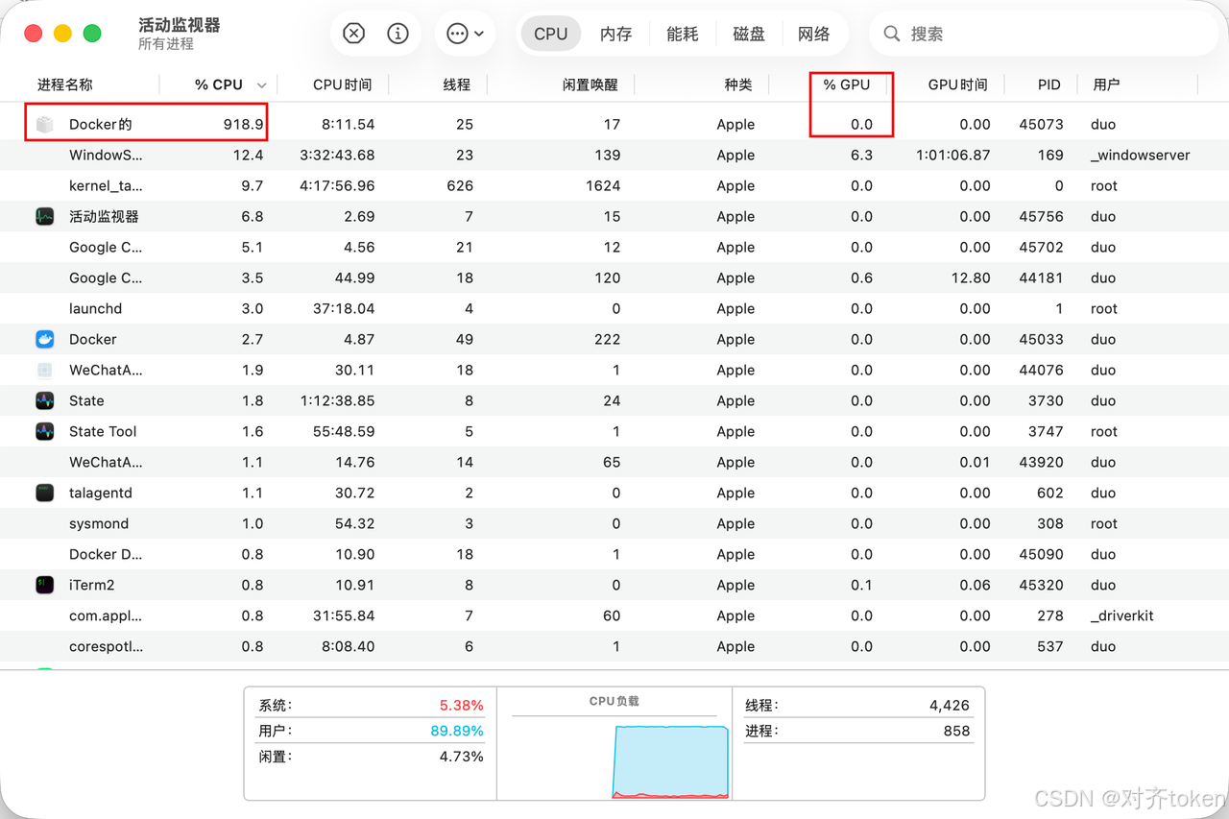Sort by the 线程 column header
The image size is (1229, 819).
point(456,84)
